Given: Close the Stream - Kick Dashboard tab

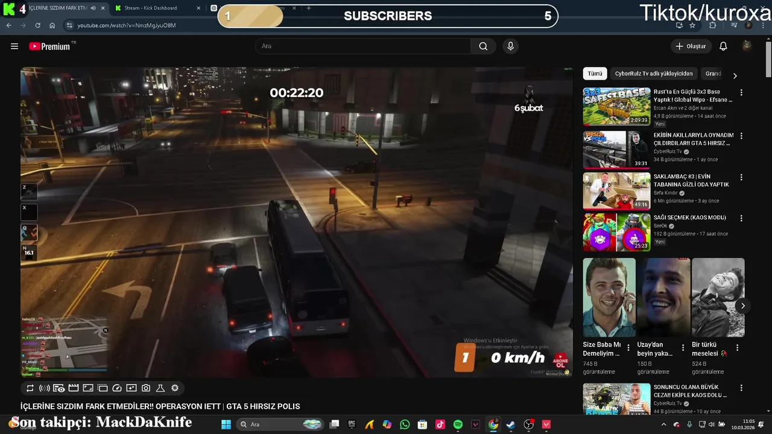Looking at the screenshot, I should 198,8.
